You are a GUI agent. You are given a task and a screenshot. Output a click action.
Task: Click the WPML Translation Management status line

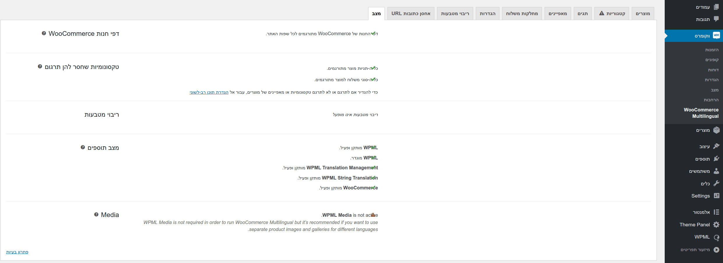[330, 168]
